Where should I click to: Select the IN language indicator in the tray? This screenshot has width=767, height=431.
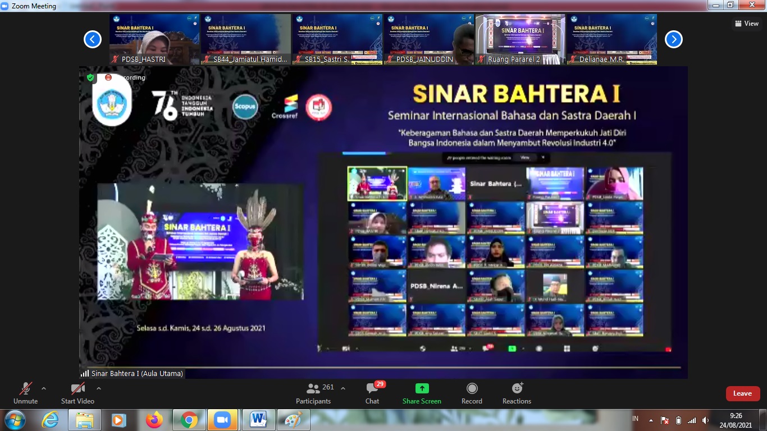tap(636, 419)
